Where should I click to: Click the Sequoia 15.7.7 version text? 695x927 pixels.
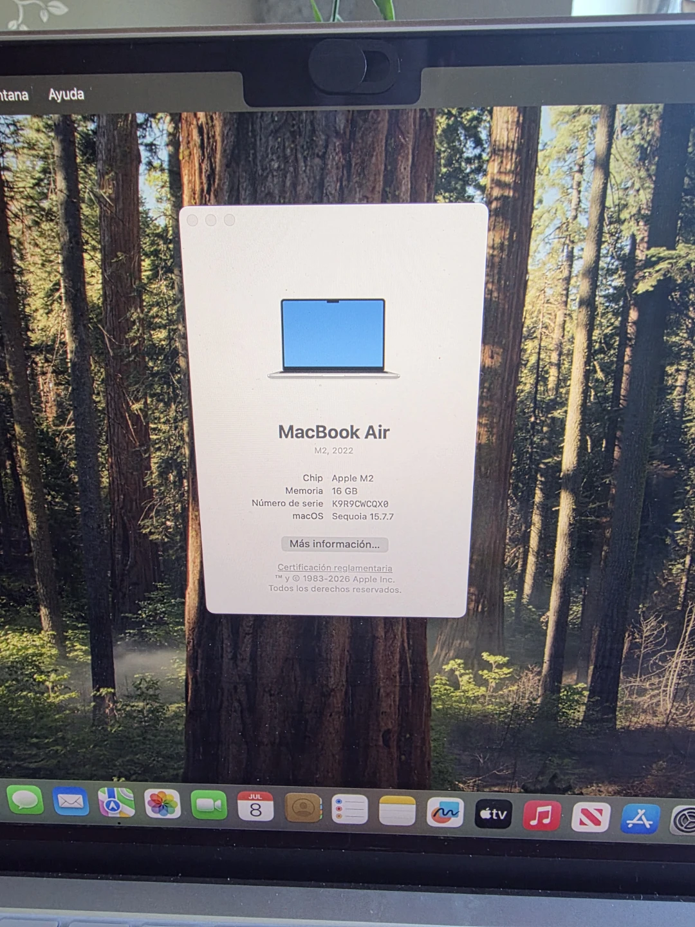pos(363,516)
